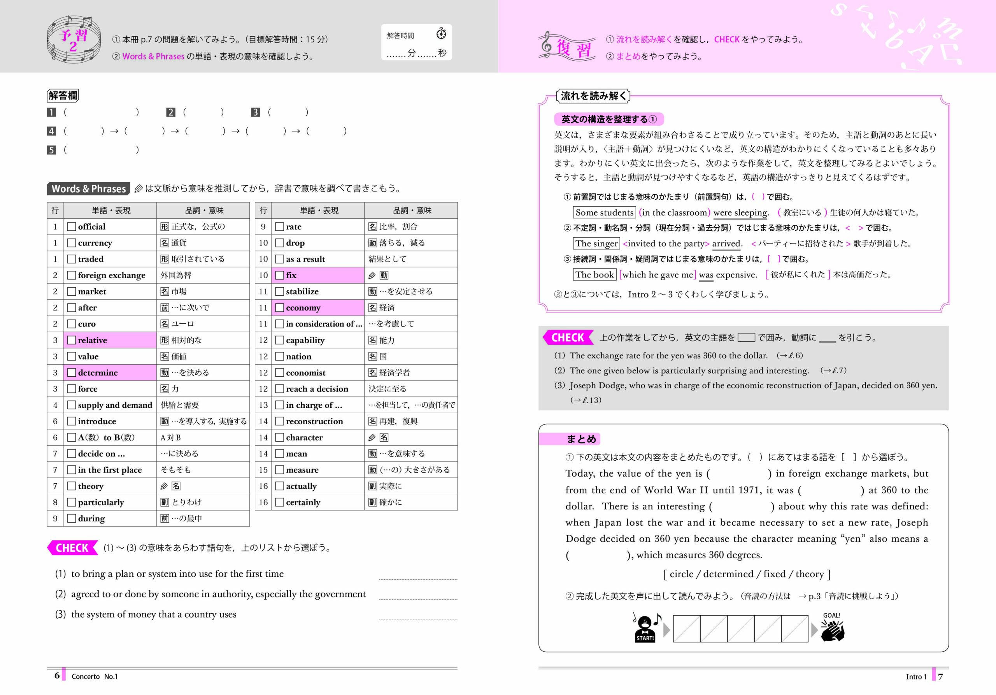Click the まとめ section heading

click(x=581, y=439)
